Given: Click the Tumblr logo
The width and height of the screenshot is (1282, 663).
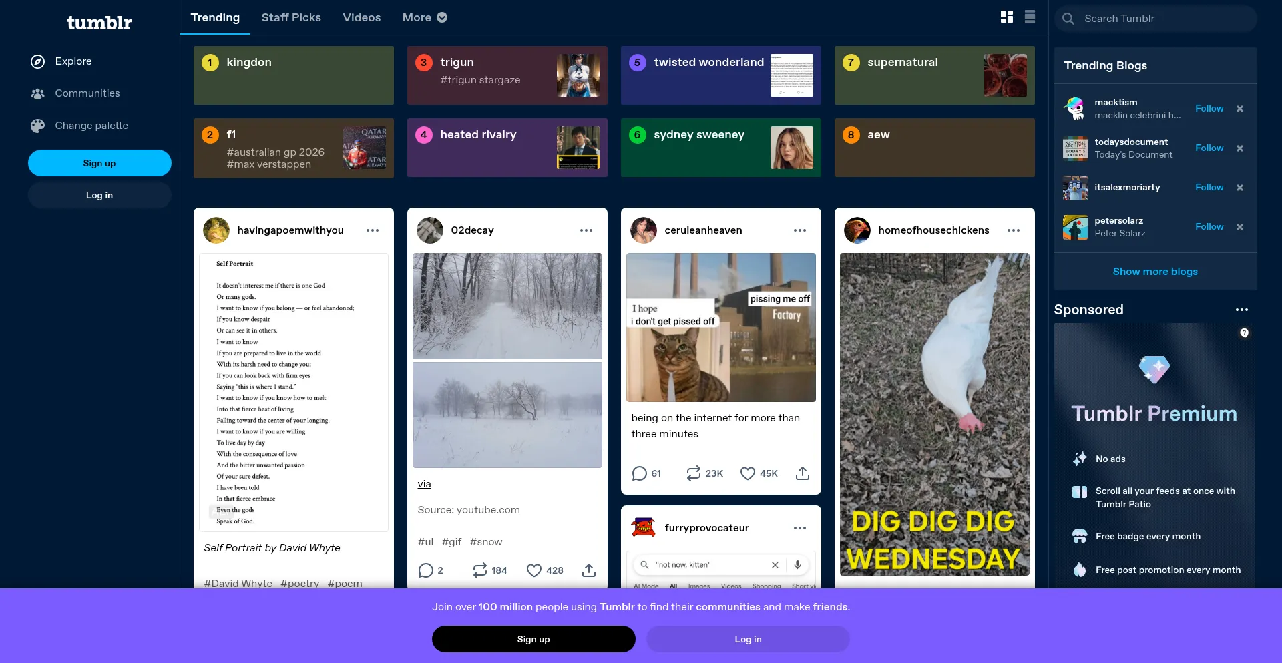Looking at the screenshot, I should (x=99, y=23).
